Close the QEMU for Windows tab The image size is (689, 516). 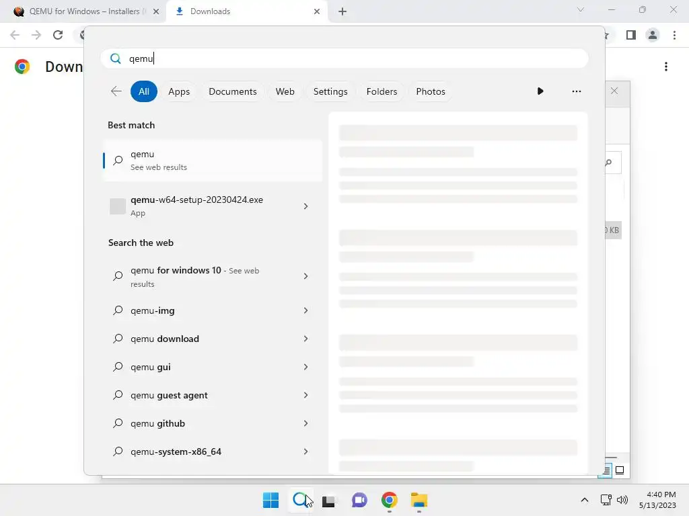156,11
